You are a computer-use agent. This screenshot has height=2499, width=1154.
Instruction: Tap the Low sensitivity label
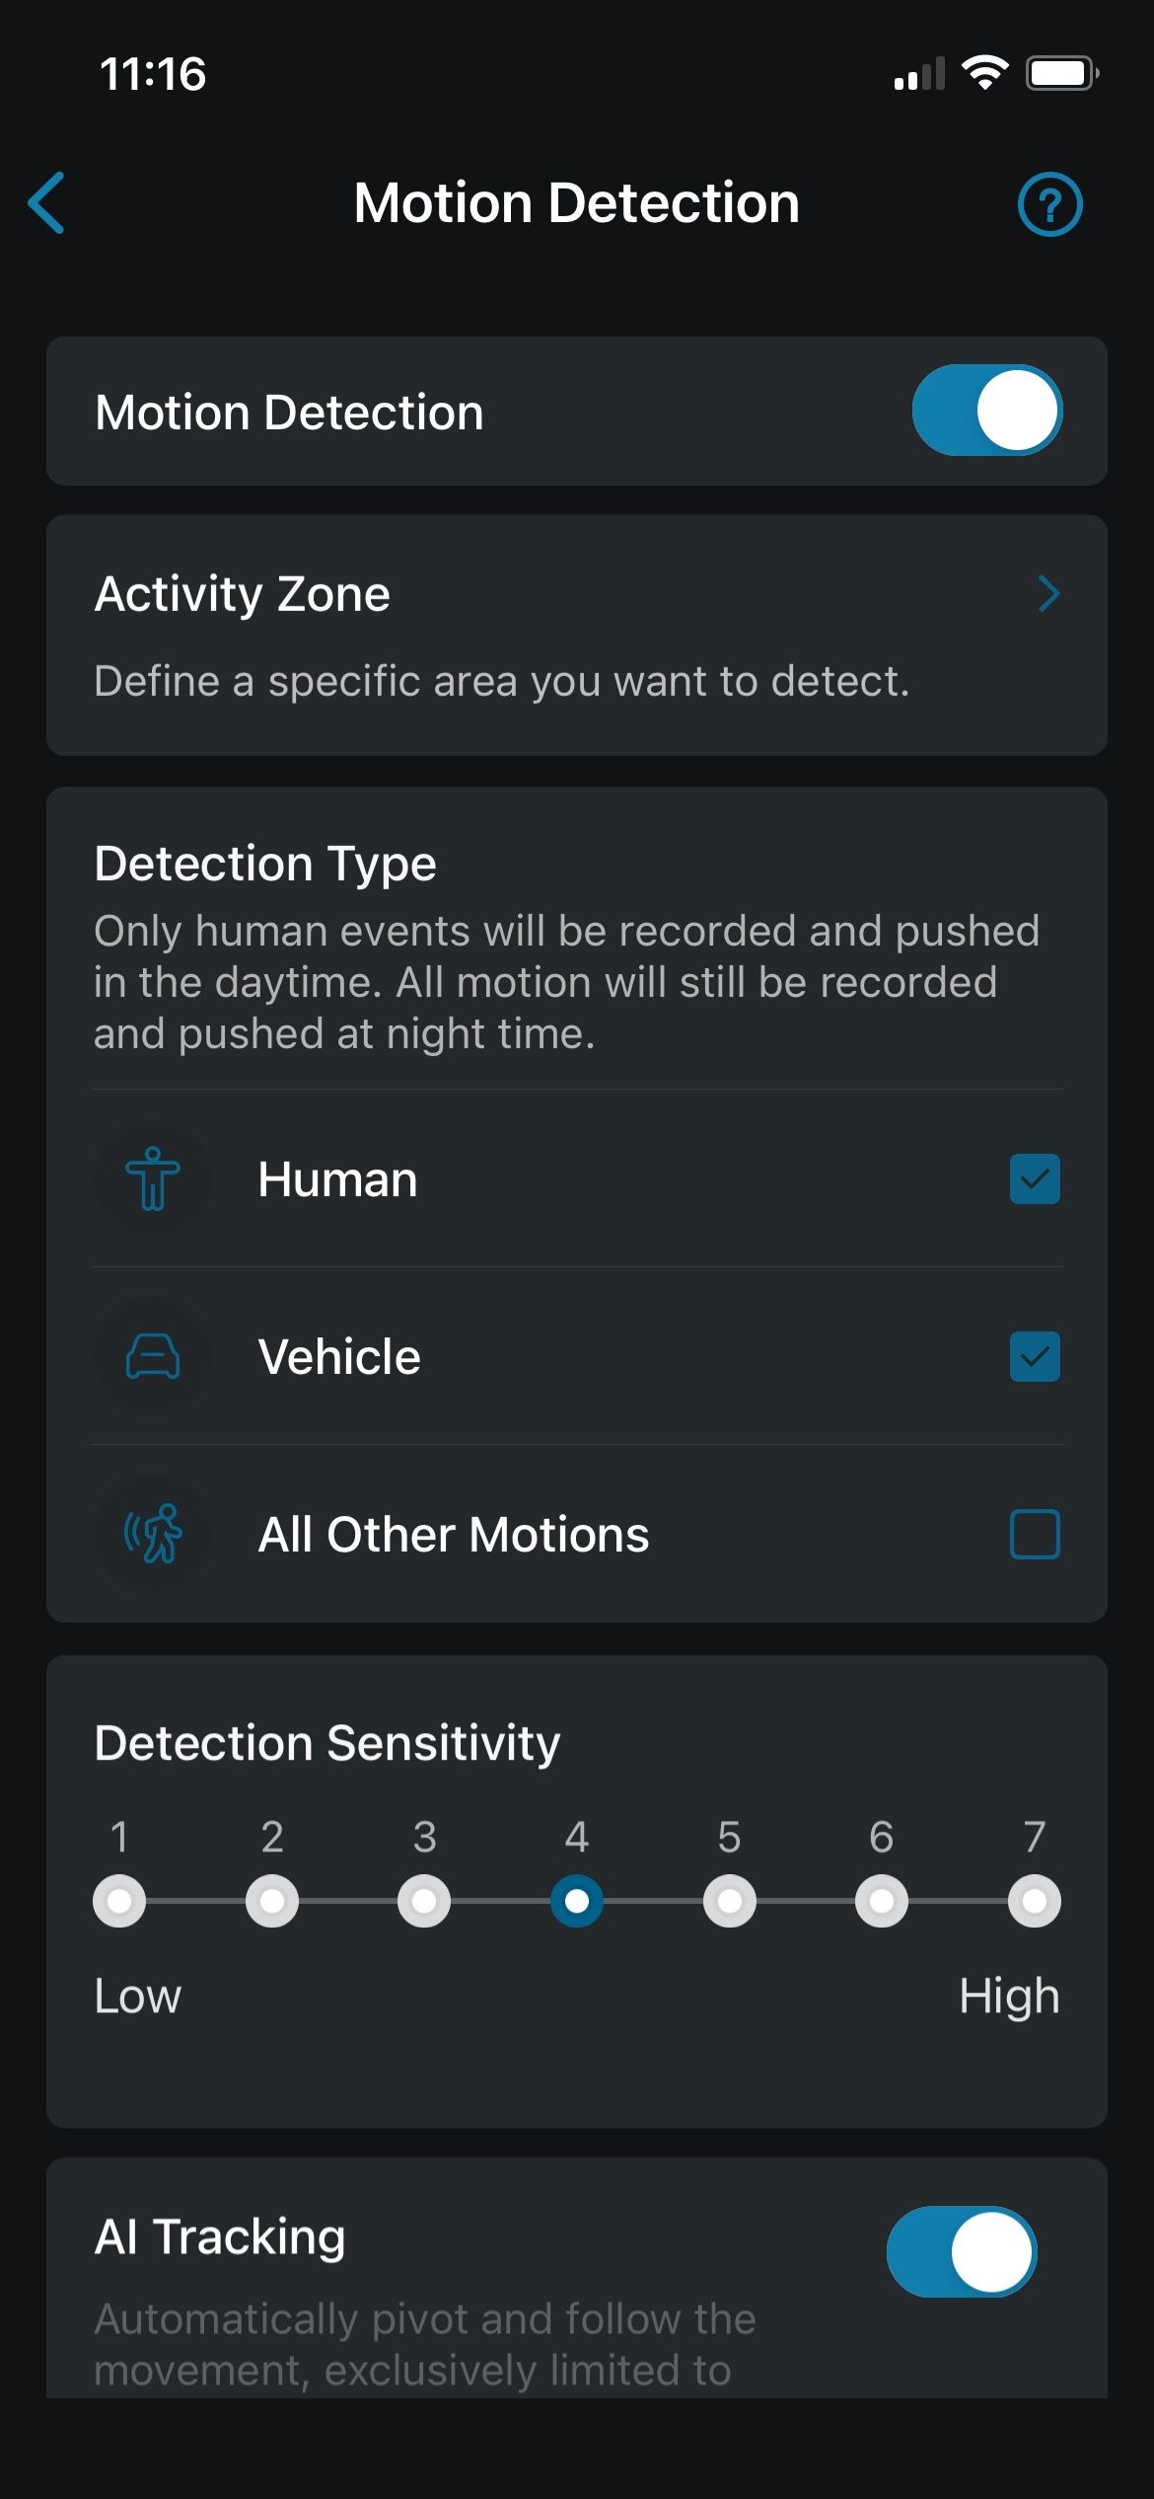138,1996
